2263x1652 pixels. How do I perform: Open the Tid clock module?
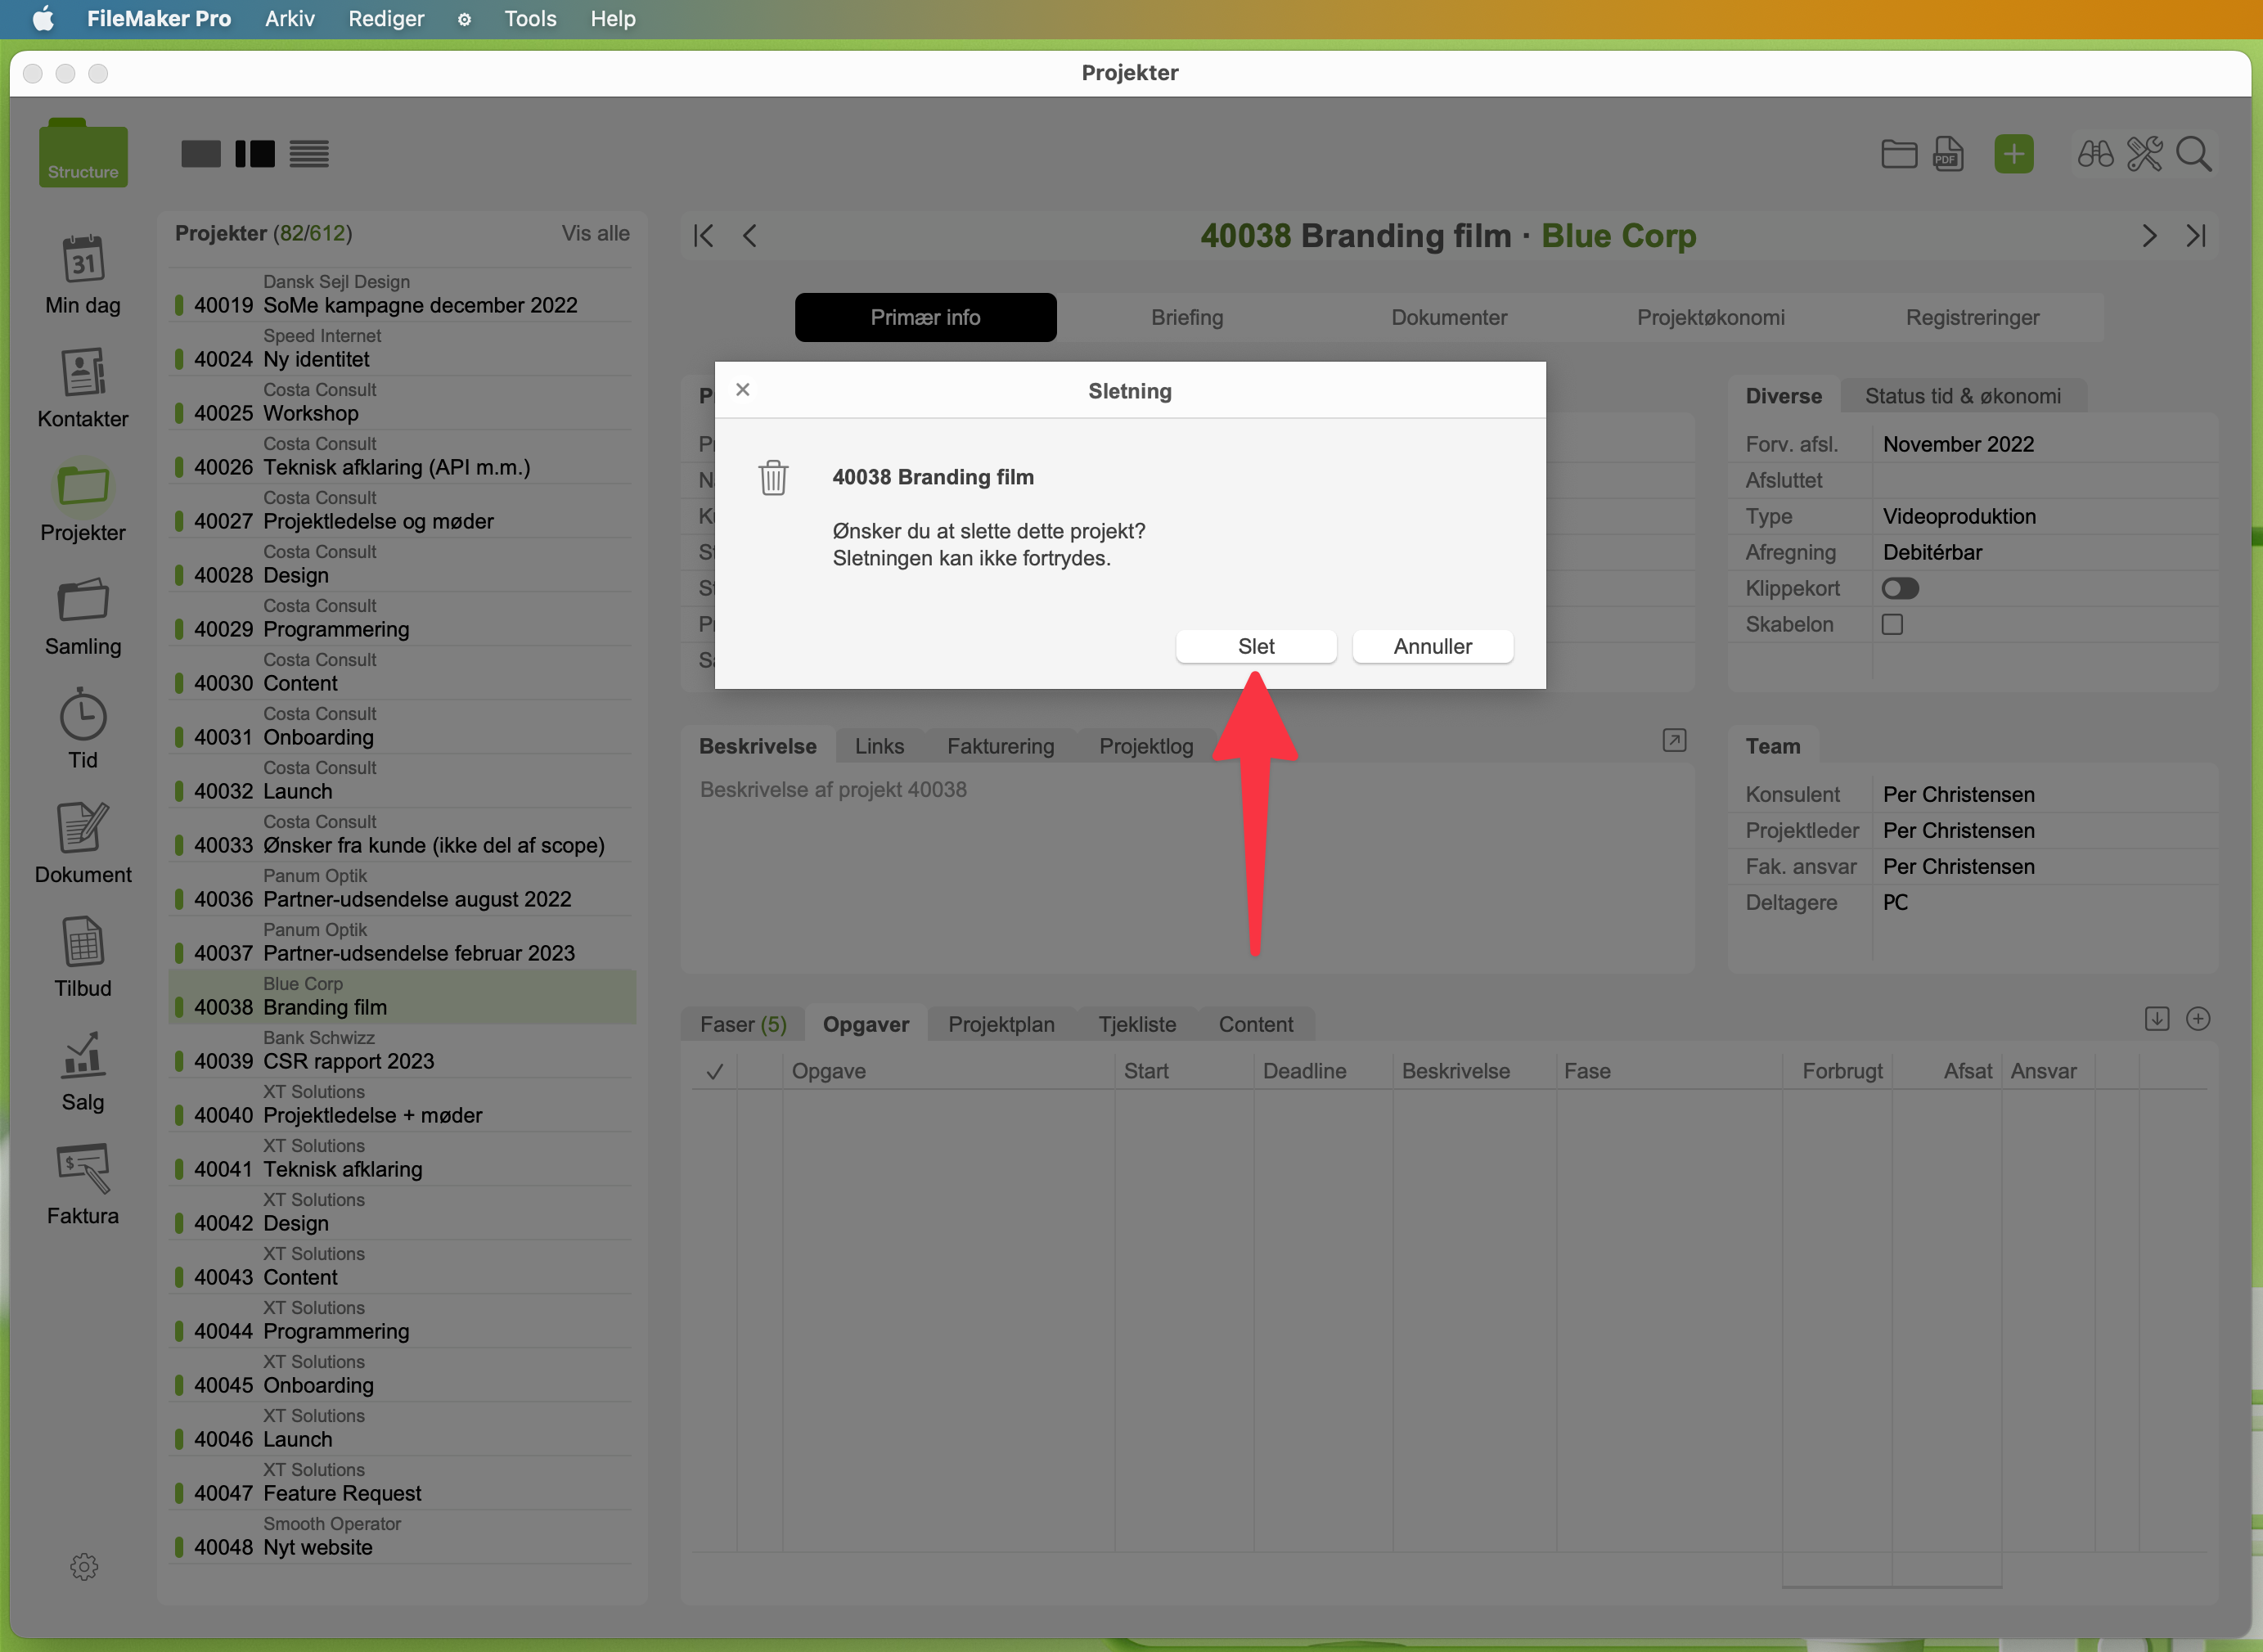pos(83,714)
